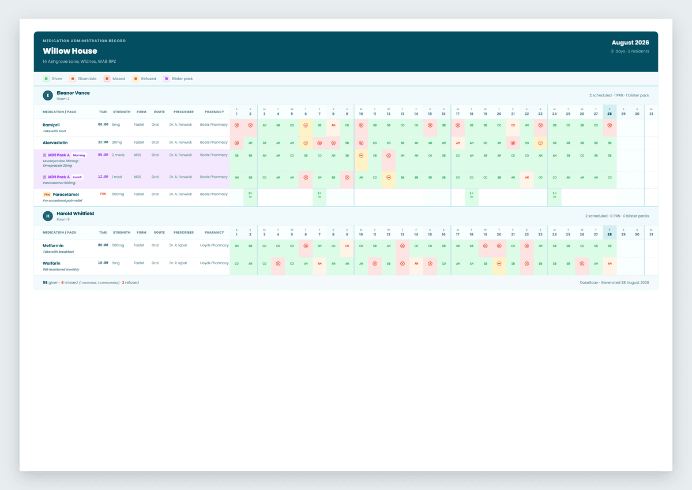Click the missed icon for Ramipril on day 2
The image size is (692, 490).
pyautogui.click(x=250, y=125)
